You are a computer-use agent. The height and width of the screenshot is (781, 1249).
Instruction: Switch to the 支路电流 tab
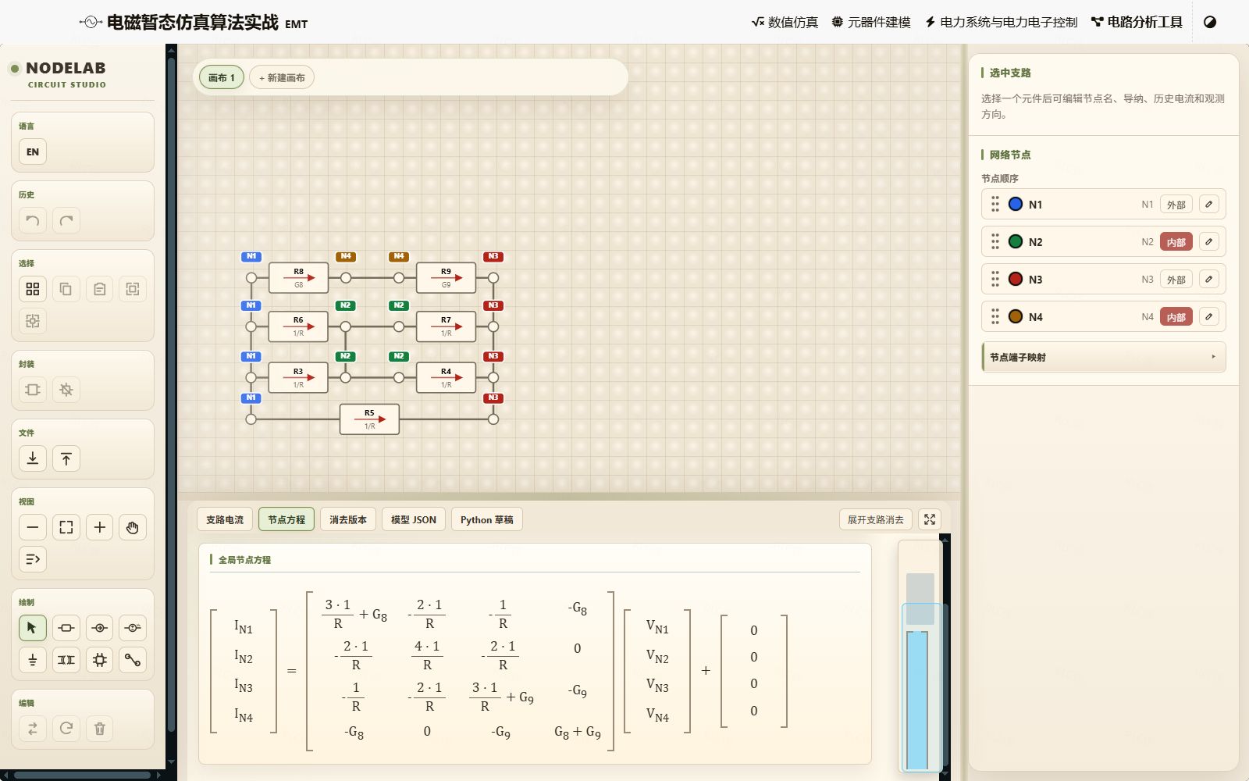(x=225, y=519)
